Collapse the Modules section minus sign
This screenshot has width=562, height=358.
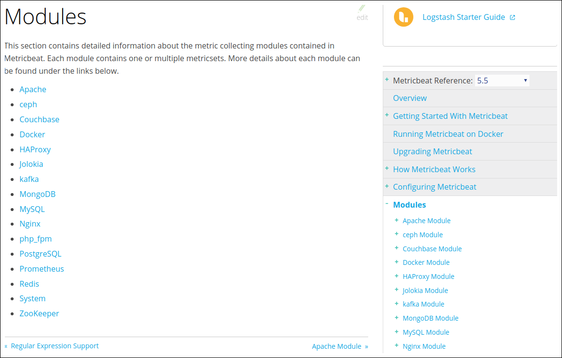(387, 203)
